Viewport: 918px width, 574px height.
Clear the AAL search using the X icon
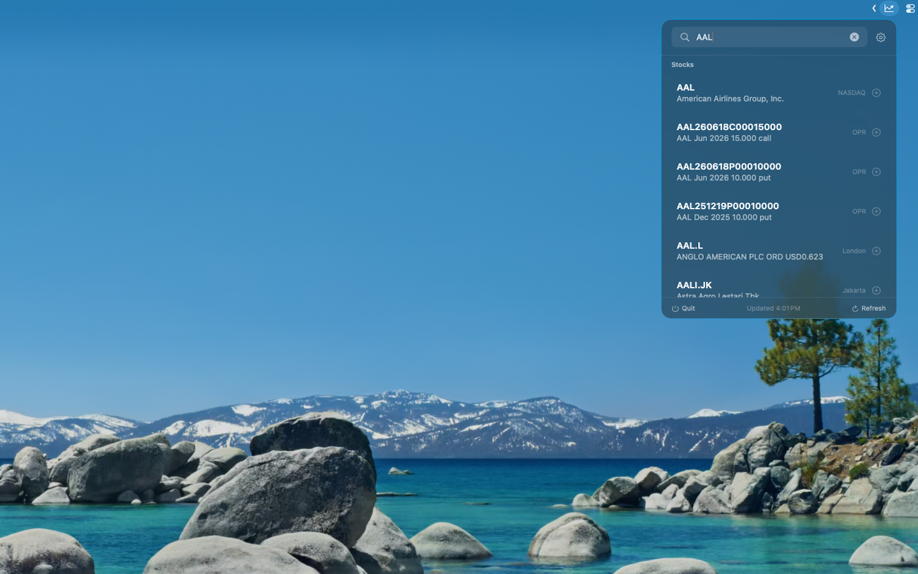854,37
